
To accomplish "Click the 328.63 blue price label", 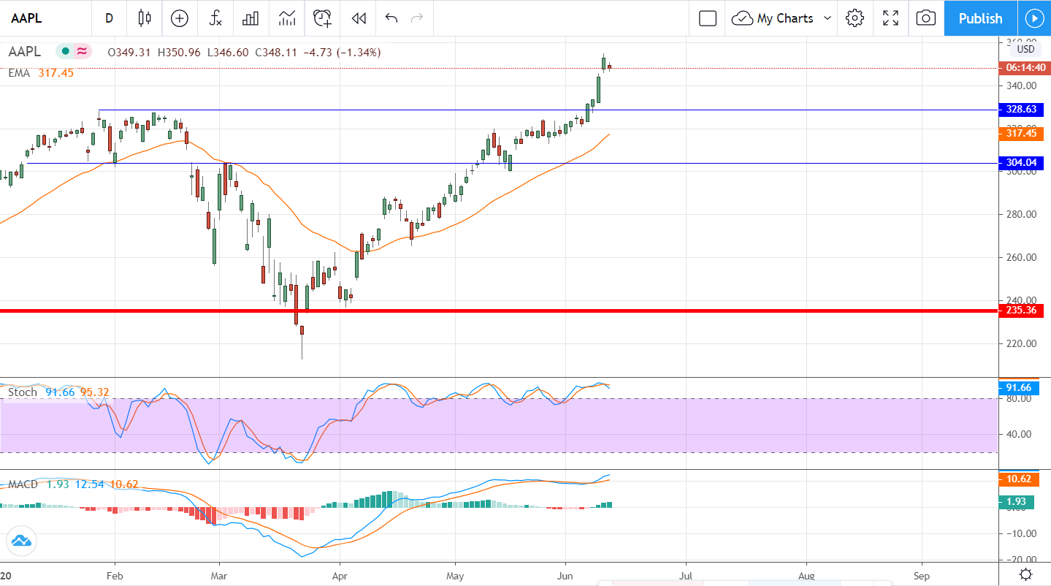I will click(1021, 110).
